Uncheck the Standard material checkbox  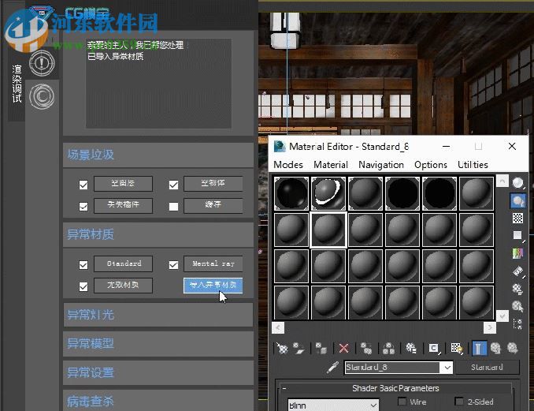point(83,265)
